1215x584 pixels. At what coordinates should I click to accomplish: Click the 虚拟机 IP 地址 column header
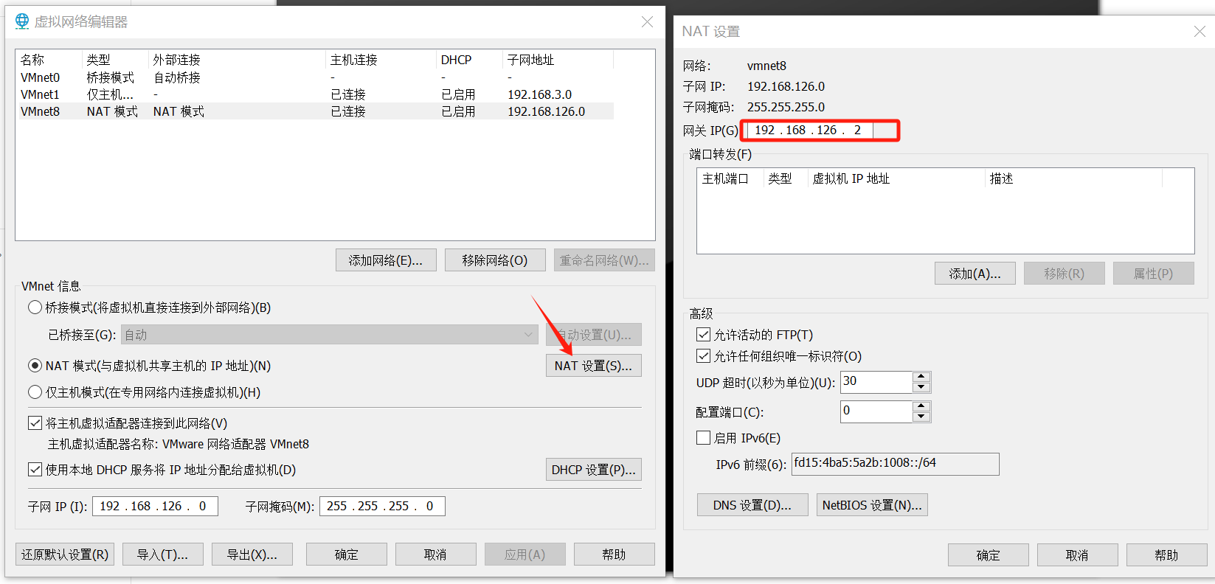tap(896, 178)
